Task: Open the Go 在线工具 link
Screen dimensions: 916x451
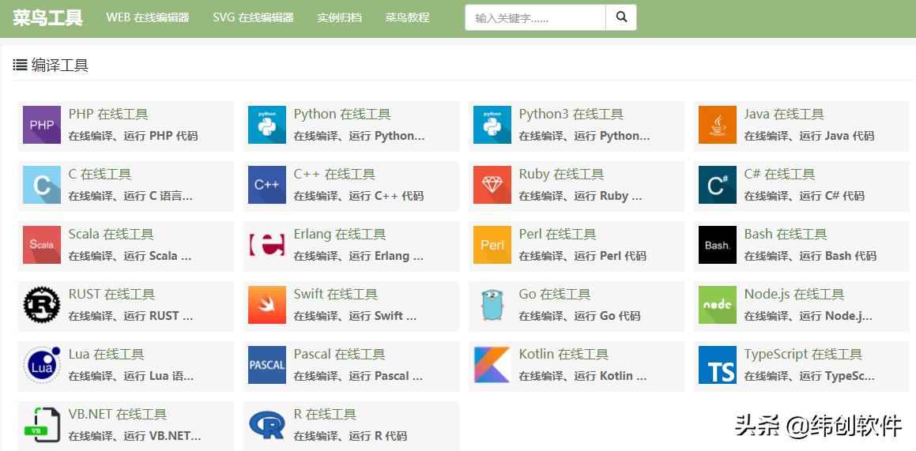Action: click(555, 295)
